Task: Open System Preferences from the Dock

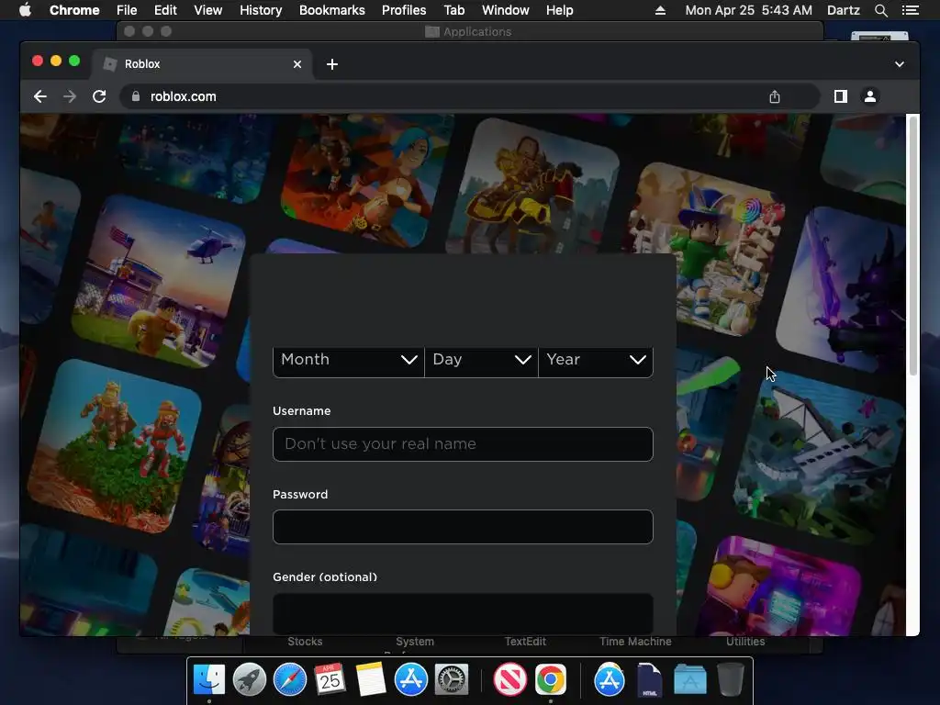Action: click(451, 680)
